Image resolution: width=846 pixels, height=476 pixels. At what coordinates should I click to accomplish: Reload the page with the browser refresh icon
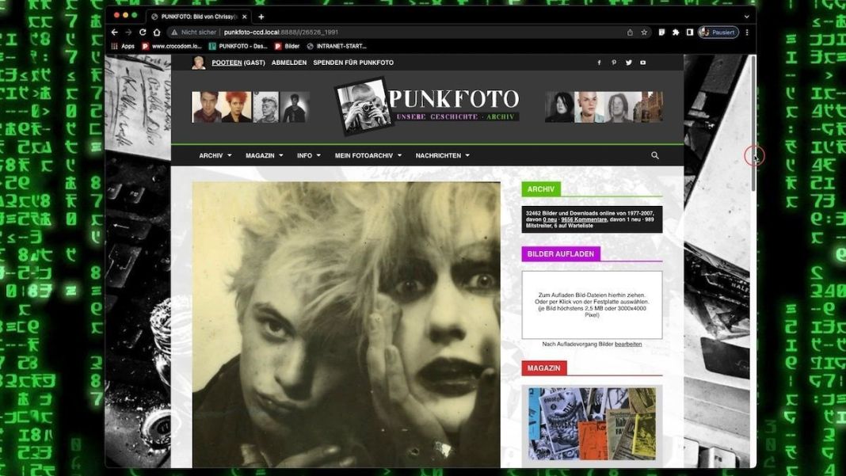[143, 32]
